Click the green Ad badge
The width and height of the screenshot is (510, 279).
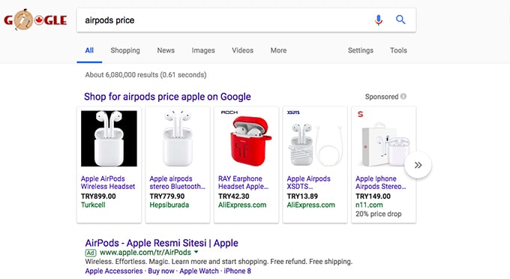[x=91, y=253]
